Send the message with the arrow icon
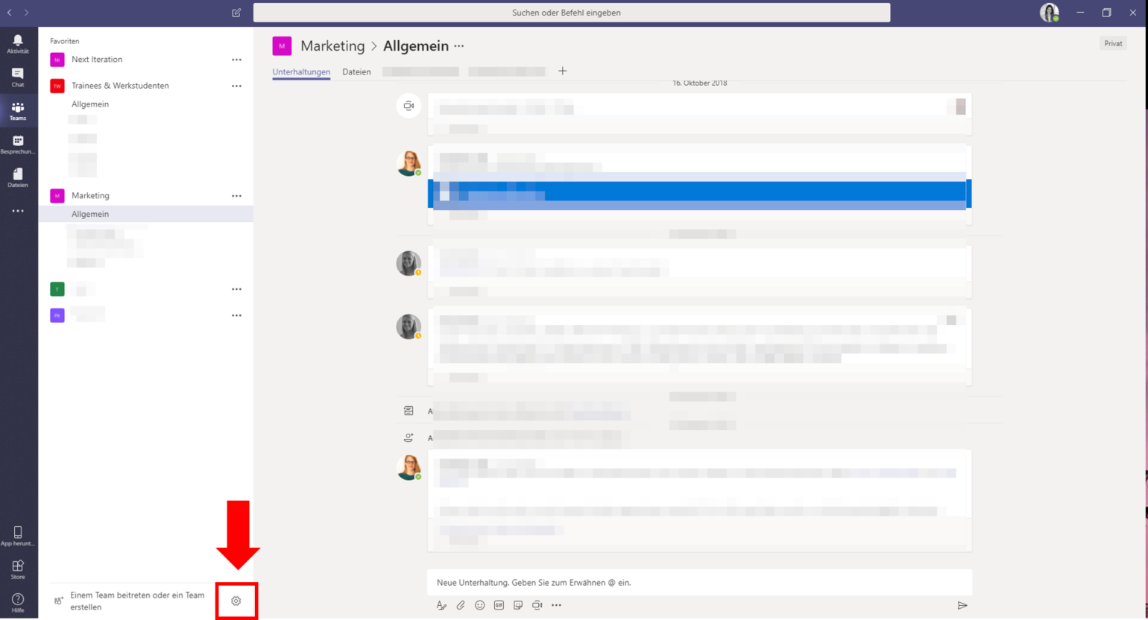This screenshot has height=620, width=1148. tap(962, 605)
